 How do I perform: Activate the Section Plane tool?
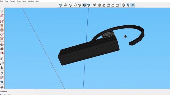123,5
